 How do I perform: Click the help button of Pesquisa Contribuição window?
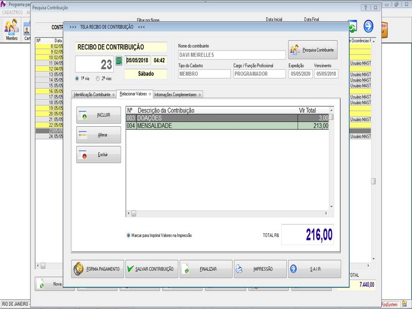click(366, 8)
